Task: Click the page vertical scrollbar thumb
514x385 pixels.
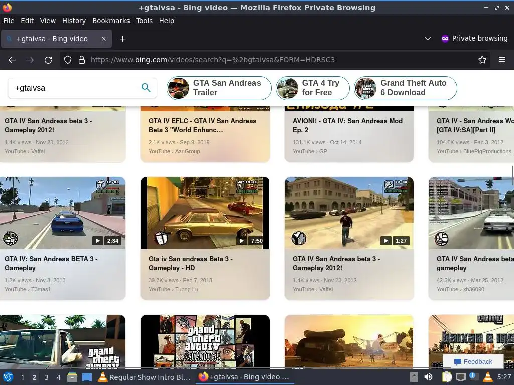Action: (512, 176)
